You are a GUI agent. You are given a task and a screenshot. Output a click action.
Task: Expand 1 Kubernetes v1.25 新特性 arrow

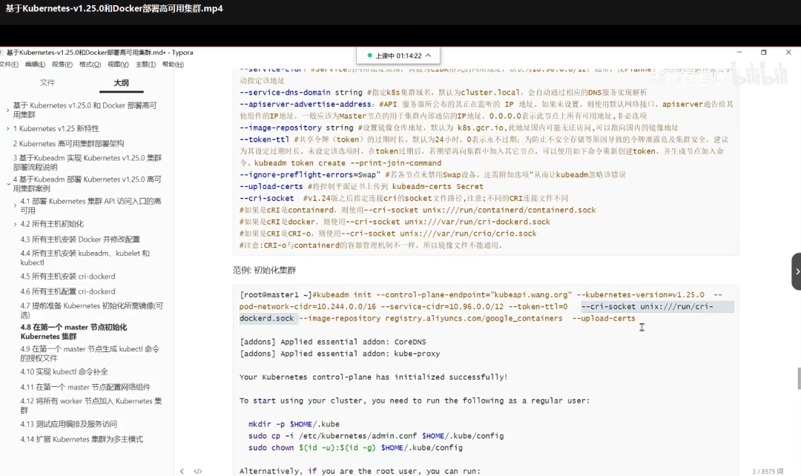[7, 129]
